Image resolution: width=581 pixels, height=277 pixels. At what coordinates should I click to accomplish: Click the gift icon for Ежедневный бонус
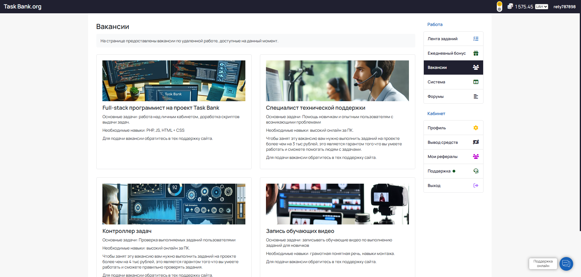pyautogui.click(x=476, y=53)
